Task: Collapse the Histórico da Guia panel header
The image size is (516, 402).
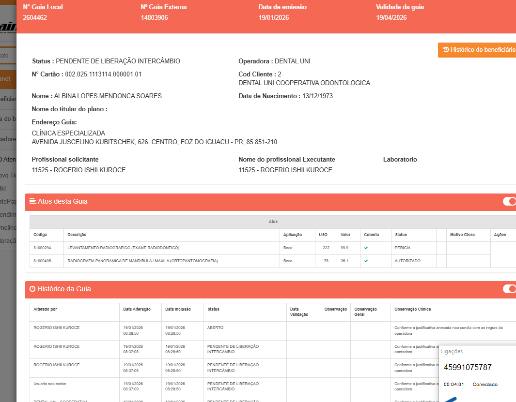Action: (242, 289)
